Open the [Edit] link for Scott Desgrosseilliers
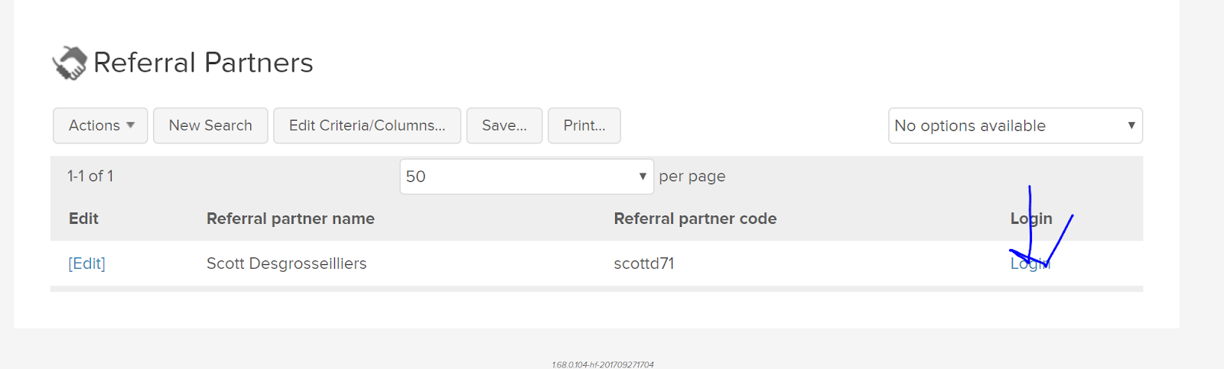Image resolution: width=1224 pixels, height=369 pixels. click(x=87, y=264)
